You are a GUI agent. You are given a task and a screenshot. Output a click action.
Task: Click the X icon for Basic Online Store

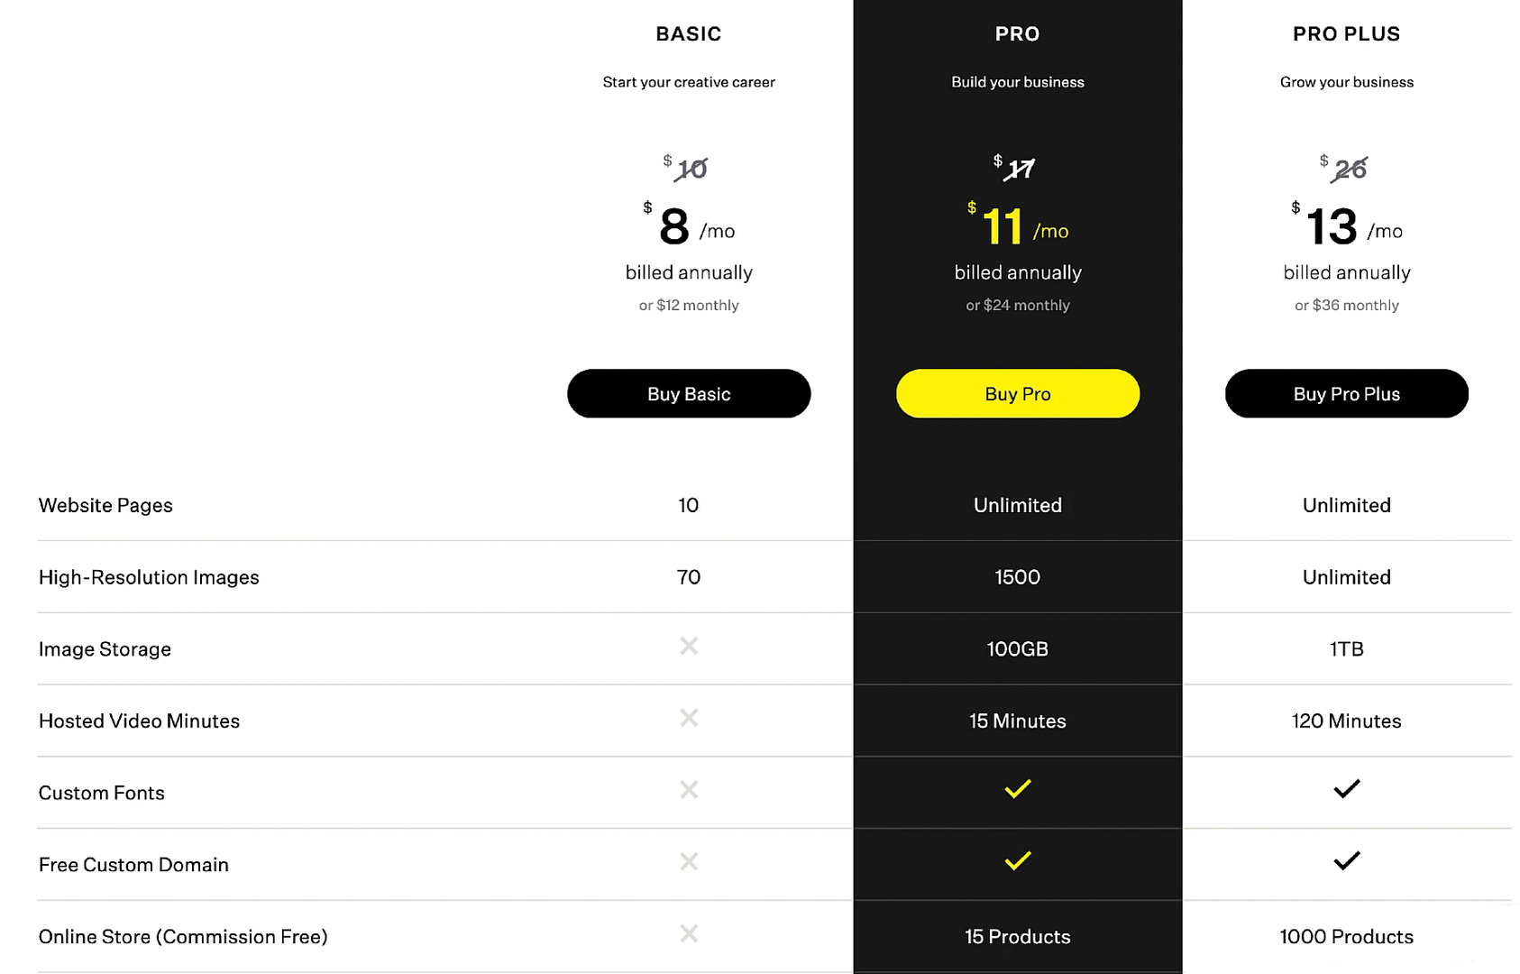pos(689,933)
